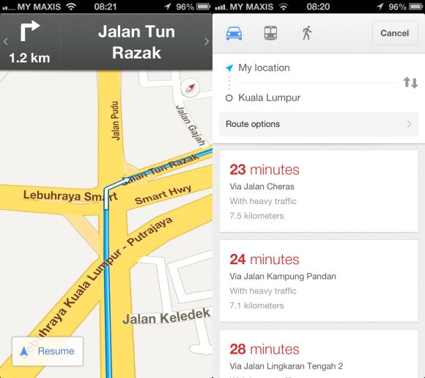The image size is (425, 378).
Task: Tap the Resume navigation arrow icon
Action: click(24, 351)
